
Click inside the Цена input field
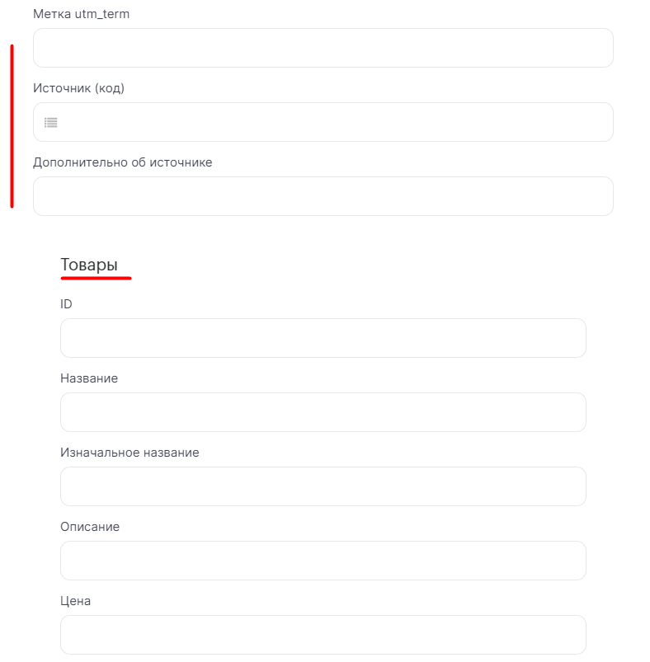[323, 635]
